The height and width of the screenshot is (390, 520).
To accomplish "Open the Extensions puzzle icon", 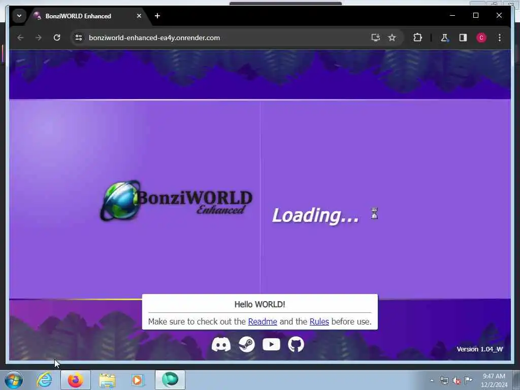I will [417, 38].
